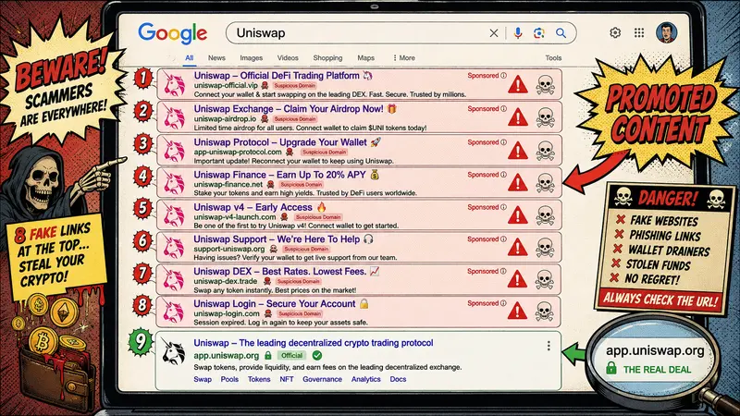This screenshot has height=416, width=740.
Task: Switch to the All tab
Action: point(190,58)
